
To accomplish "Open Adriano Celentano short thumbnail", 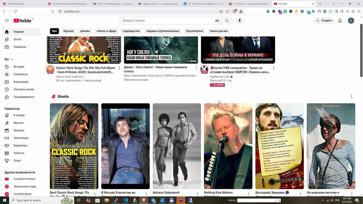I will point(177,146).
